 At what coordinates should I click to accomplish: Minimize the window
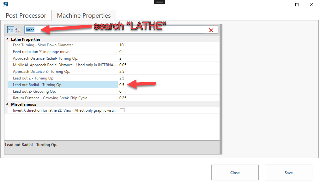click(282, 5)
